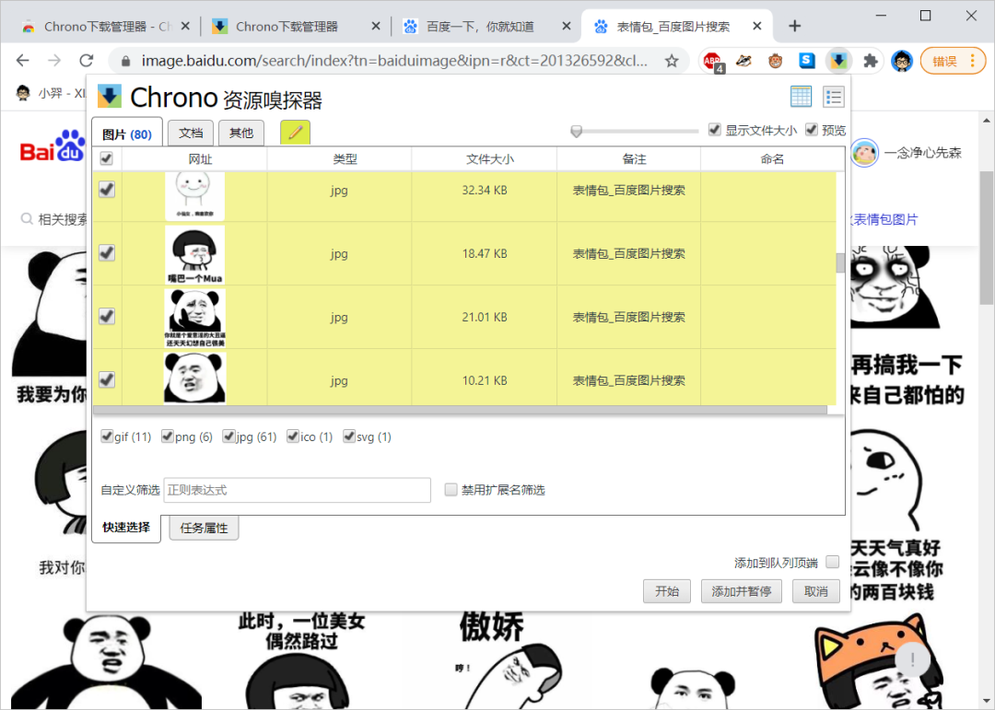Toggle 显示文件大小 checkbox

[x=715, y=130]
